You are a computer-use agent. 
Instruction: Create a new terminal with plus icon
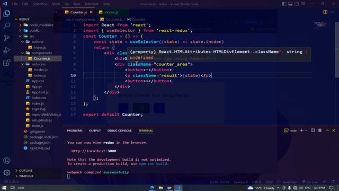click(301, 131)
